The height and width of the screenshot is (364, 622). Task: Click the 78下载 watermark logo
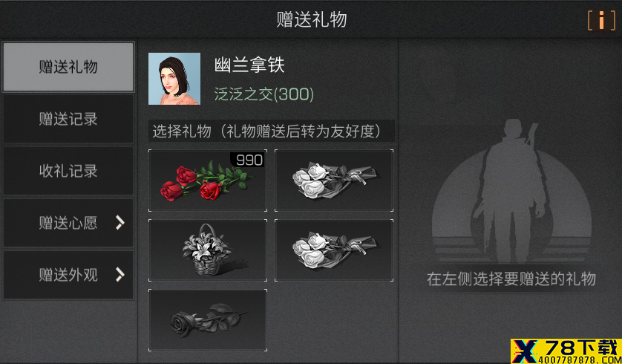click(x=566, y=351)
